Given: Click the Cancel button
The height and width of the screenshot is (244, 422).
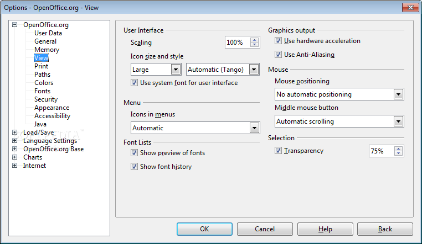Looking at the screenshot, I should [x=265, y=229].
